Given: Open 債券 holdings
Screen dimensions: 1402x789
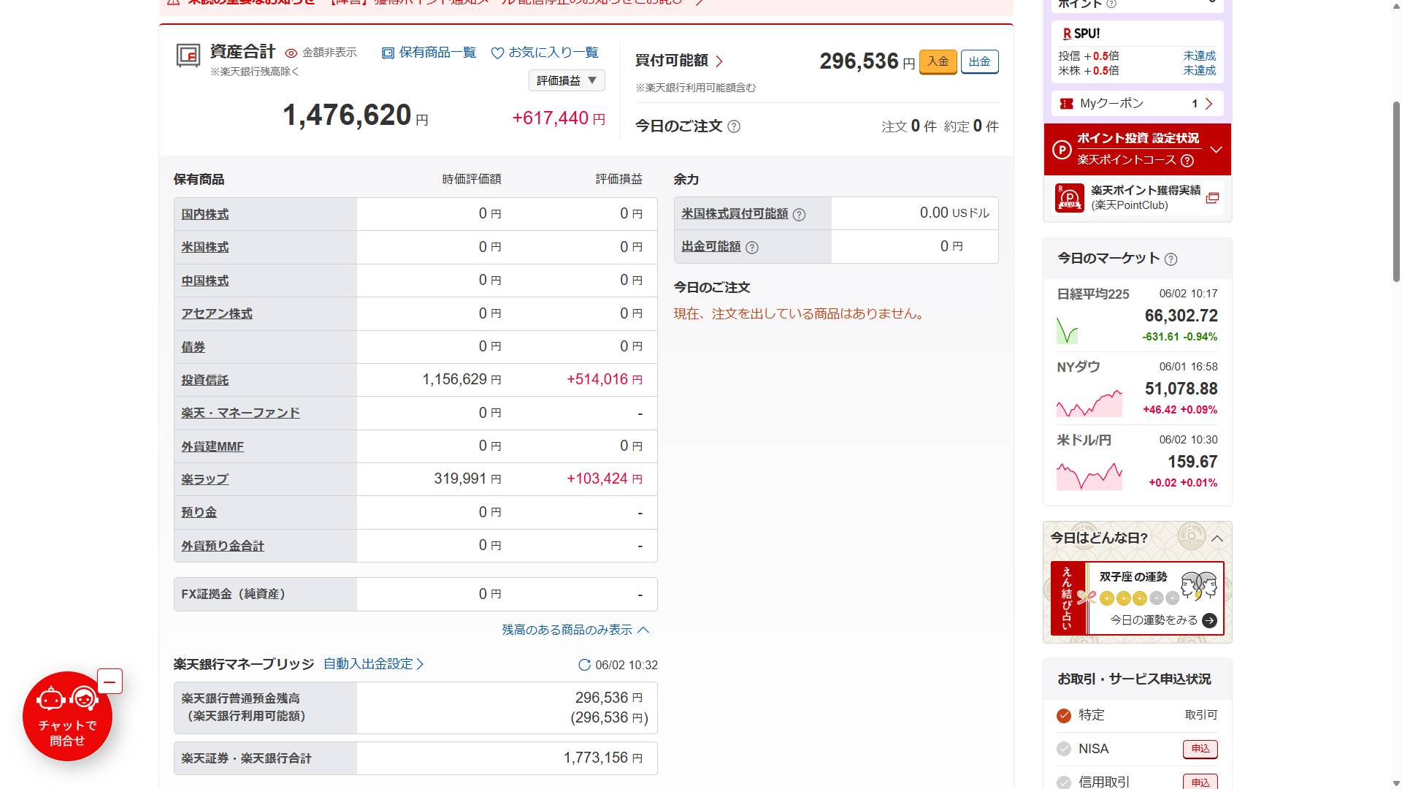Looking at the screenshot, I should point(194,347).
